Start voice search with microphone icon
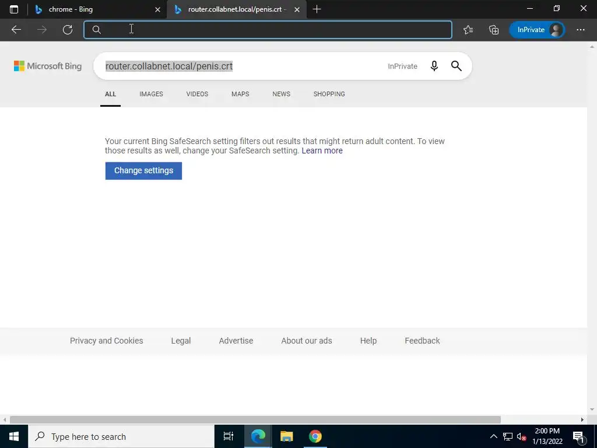The image size is (597, 448). (x=434, y=66)
